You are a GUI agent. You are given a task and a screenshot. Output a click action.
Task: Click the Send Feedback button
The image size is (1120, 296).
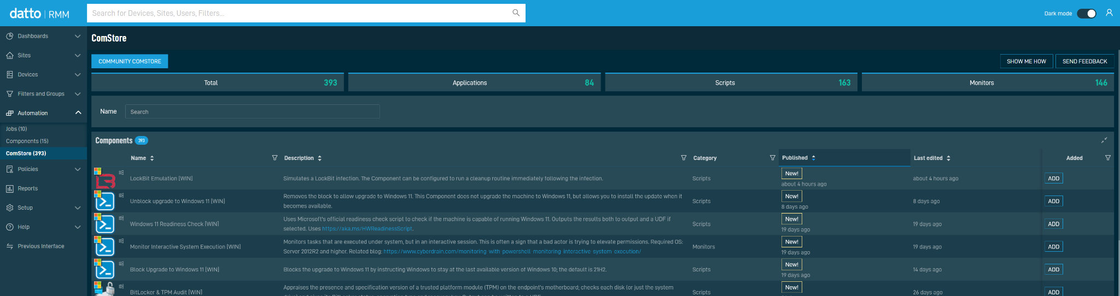[x=1084, y=61]
